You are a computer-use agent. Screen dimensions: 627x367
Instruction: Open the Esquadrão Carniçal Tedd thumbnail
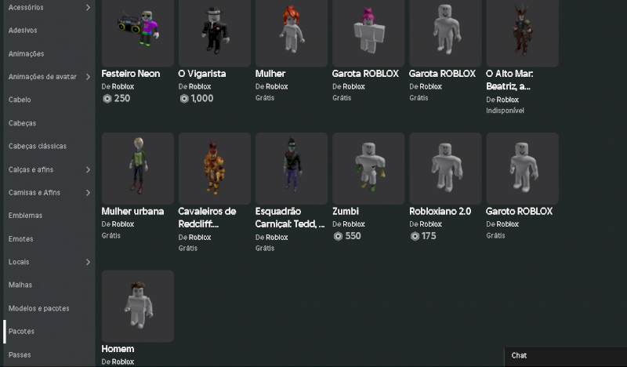point(292,169)
